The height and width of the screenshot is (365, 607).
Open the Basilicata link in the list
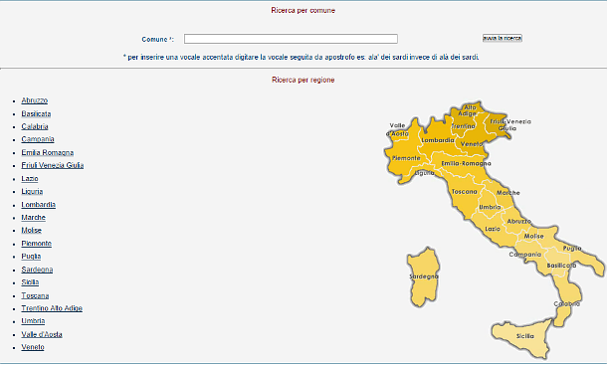(x=36, y=113)
